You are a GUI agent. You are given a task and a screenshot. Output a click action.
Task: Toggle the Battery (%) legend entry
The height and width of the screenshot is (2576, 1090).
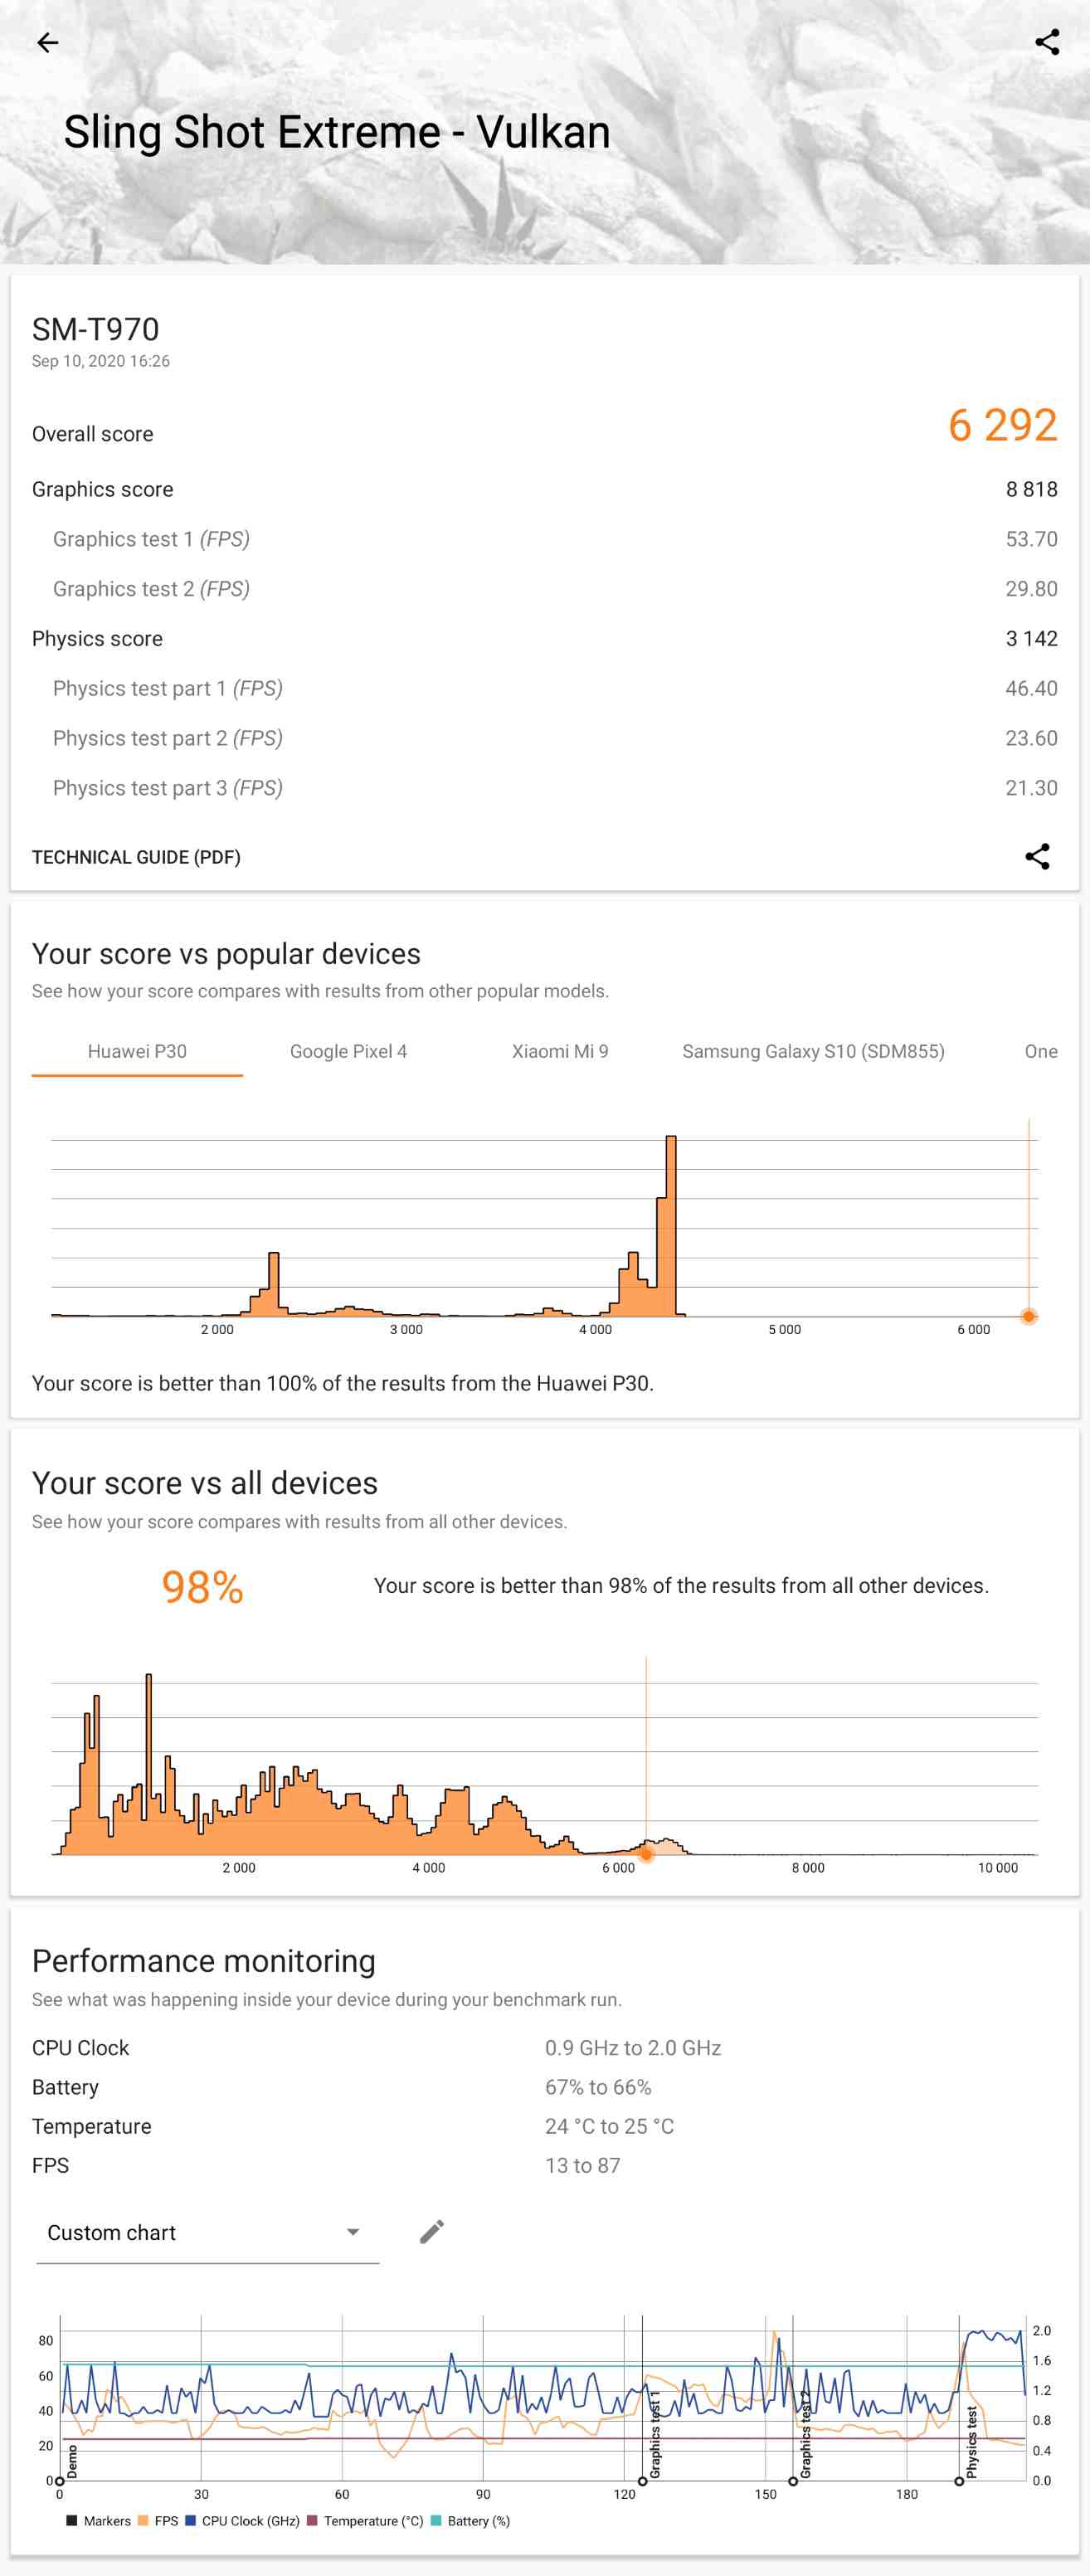(470, 2520)
